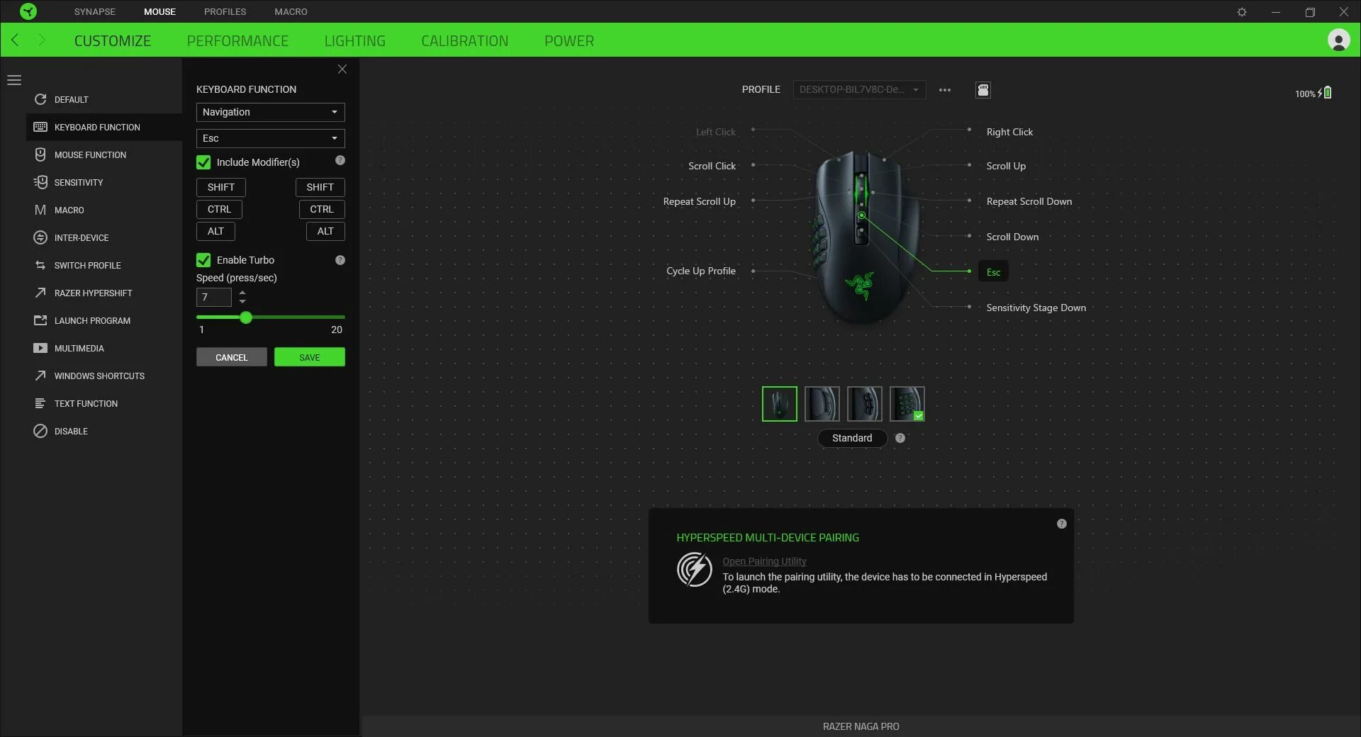Open the profile selection dropdown
This screenshot has height=737, width=1361.
pyautogui.click(x=859, y=90)
